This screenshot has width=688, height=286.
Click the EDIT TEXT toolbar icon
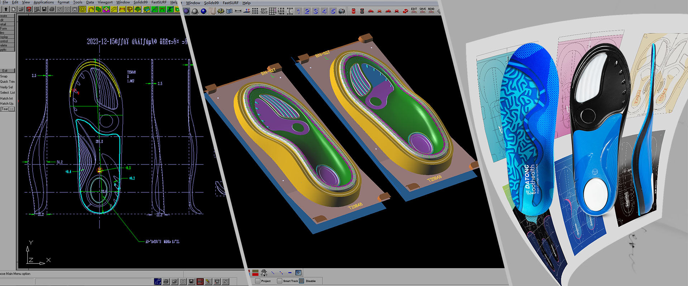tap(264, 11)
